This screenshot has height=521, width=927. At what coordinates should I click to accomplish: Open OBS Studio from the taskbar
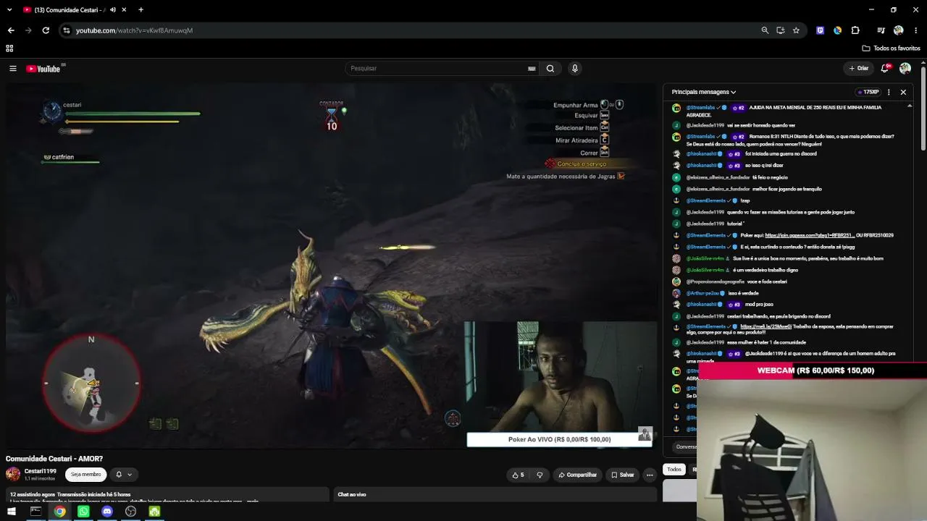[131, 512]
